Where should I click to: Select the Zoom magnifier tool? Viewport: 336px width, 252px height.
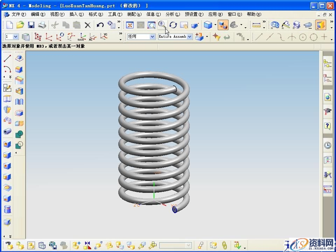tap(162, 24)
